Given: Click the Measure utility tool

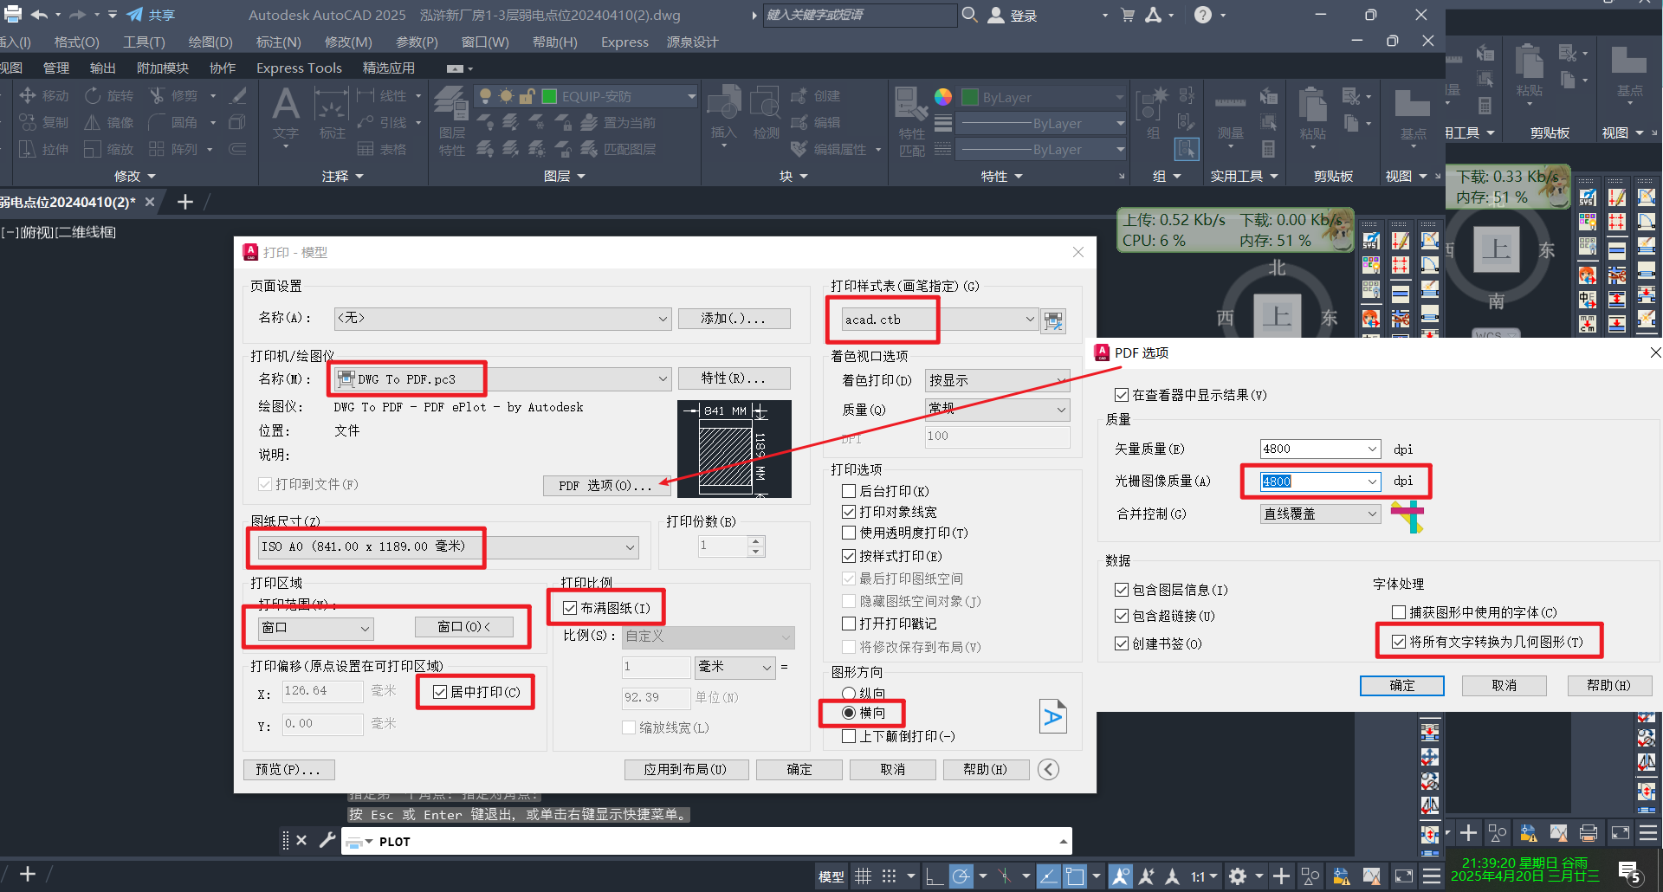Looking at the screenshot, I should (1230, 113).
